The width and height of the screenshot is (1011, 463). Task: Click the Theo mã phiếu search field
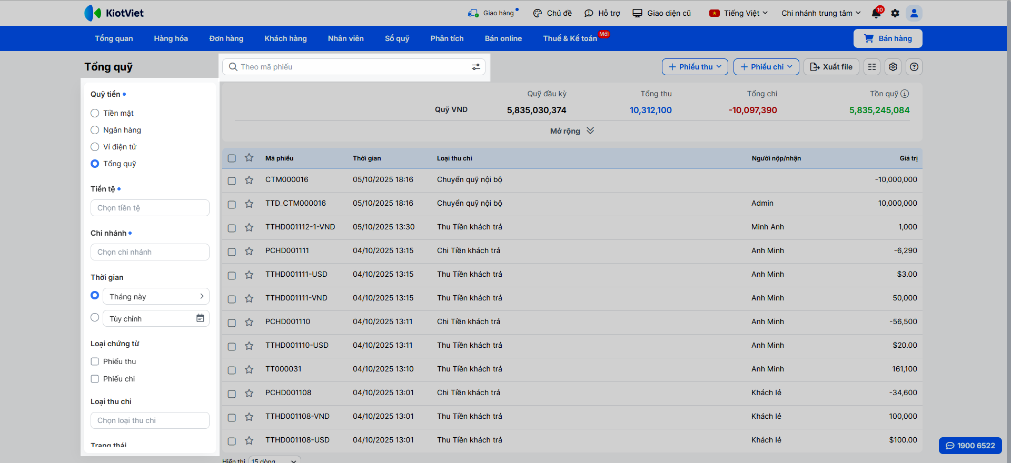click(x=354, y=67)
